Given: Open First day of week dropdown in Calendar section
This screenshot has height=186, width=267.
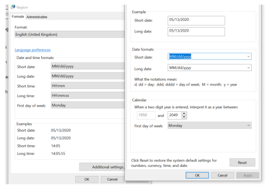Looking at the screenshot, I should click(210, 125).
